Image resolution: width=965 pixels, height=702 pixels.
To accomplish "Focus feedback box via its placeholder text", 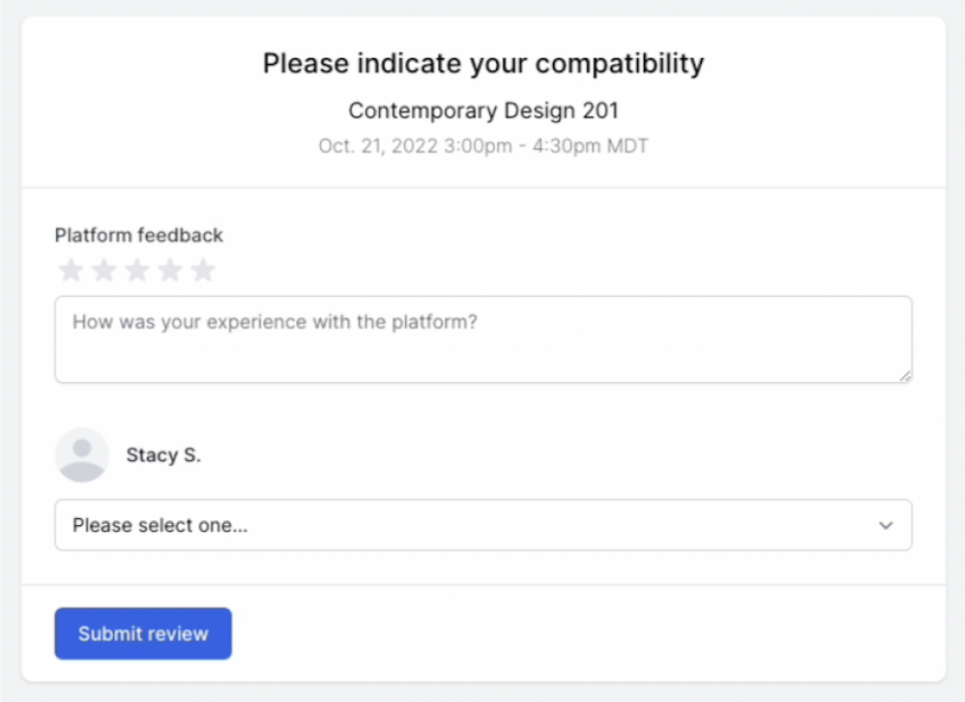I will pyautogui.click(x=275, y=322).
